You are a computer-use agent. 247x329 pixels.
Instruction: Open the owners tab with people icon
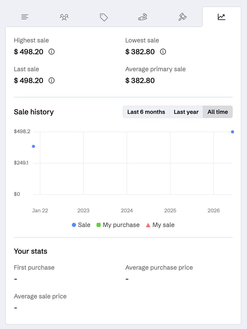click(x=64, y=17)
